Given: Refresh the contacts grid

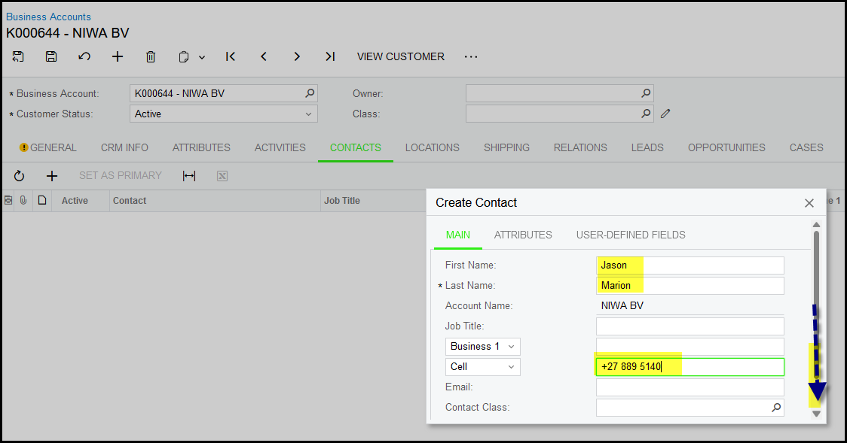Looking at the screenshot, I should (x=19, y=176).
